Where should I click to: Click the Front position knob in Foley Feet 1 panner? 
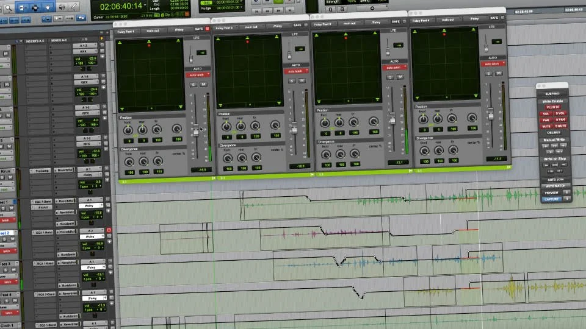(x=128, y=130)
